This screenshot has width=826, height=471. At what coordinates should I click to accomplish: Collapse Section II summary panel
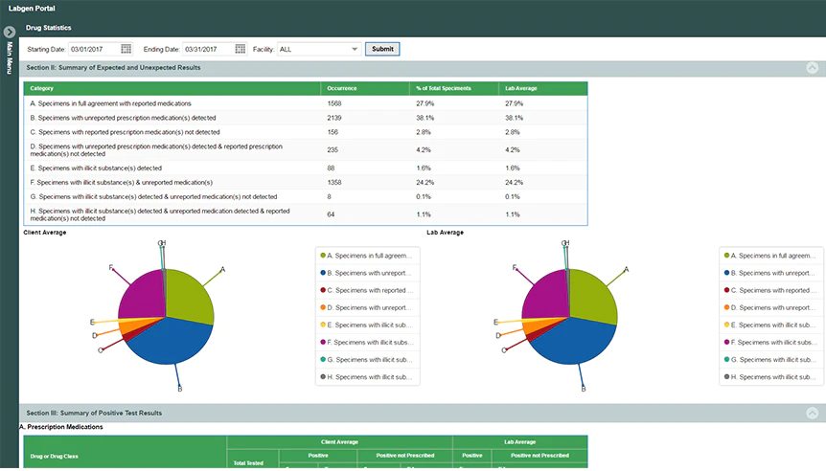click(x=813, y=68)
